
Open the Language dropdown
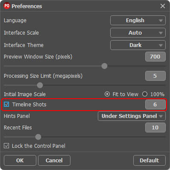138,21
